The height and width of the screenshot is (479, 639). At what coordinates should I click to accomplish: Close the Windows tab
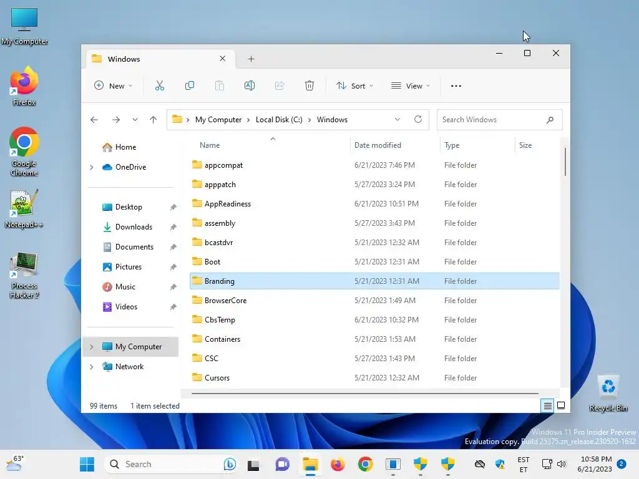tap(223, 59)
